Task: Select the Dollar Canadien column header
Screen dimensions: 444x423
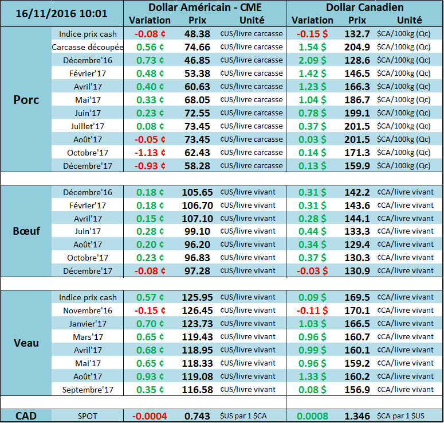Action: (x=364, y=7)
